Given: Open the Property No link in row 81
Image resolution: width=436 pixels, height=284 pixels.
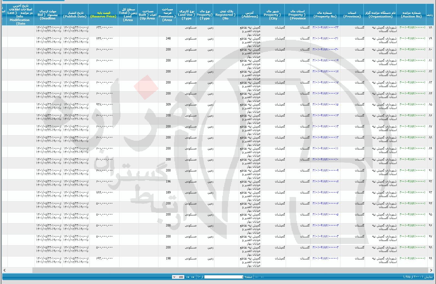Looking at the screenshot, I should [x=326, y=60].
